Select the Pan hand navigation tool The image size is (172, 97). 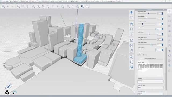tap(131, 51)
